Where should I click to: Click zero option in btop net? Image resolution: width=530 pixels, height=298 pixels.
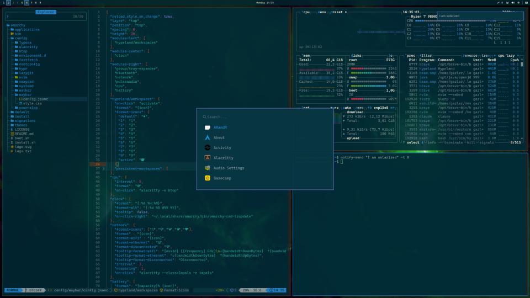(360, 108)
